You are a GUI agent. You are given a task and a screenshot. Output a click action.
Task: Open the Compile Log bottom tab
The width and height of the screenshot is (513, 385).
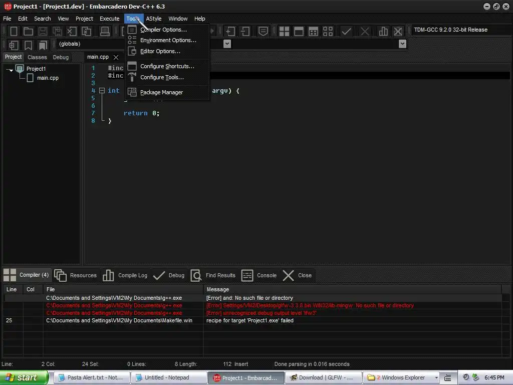coord(125,275)
